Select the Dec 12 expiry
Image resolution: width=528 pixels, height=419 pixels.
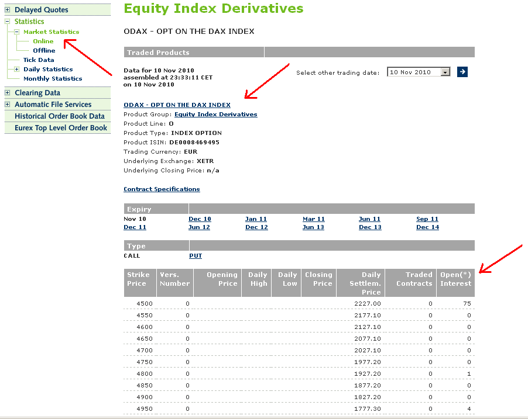click(256, 227)
